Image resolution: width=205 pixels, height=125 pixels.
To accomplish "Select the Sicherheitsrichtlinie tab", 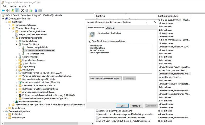I will coord(96,28).
